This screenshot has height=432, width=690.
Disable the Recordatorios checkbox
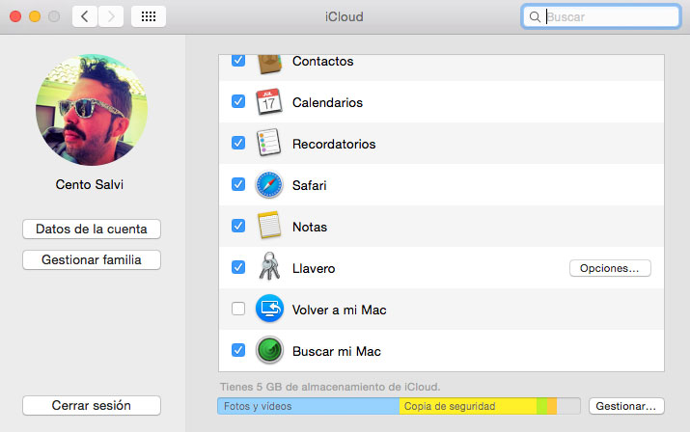[238, 143]
